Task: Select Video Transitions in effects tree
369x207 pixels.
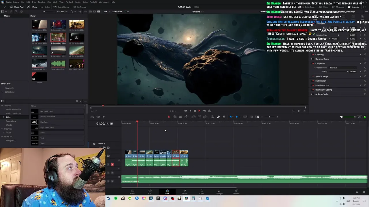Action: click(x=13, y=110)
